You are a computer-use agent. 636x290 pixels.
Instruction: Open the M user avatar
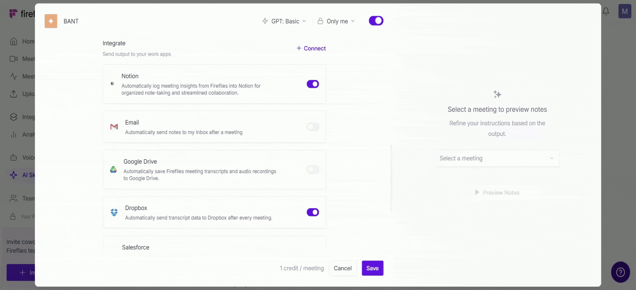tap(625, 11)
